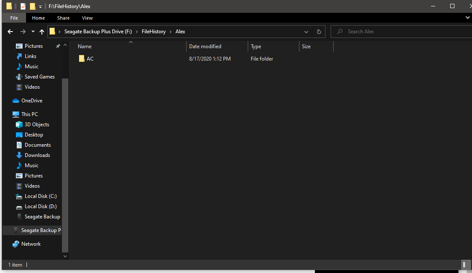Expand chevron after Seagate Backup Plus Drive
This screenshot has width=472, height=273.
(137, 32)
